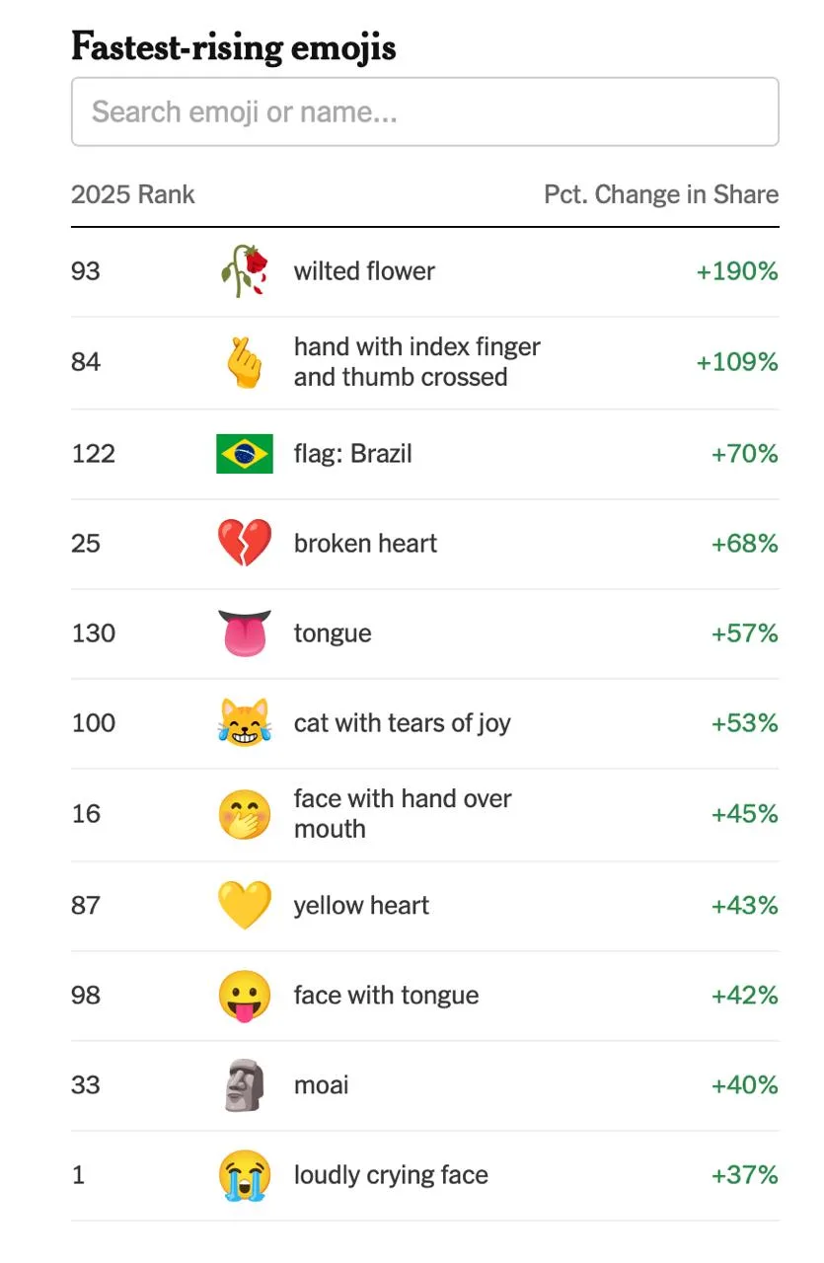Viewport: 824px width, 1263px height.
Task: Click the Pct. Change in Share header
Action: pos(661,194)
